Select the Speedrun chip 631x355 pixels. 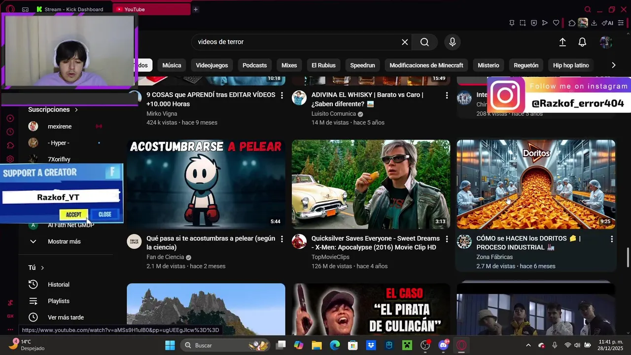[x=362, y=65]
